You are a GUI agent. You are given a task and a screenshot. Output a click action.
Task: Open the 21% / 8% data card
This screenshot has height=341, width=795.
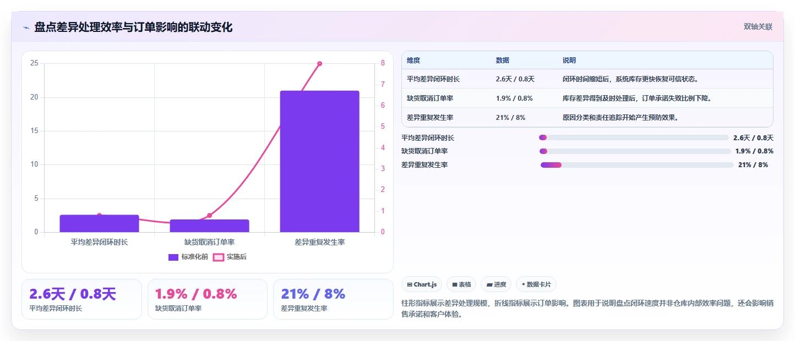click(333, 299)
